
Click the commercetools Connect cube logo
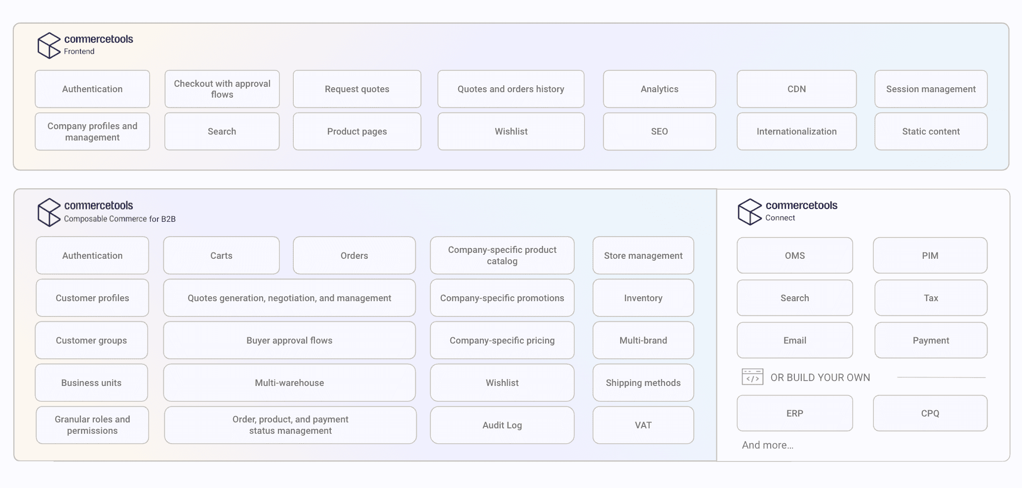750,211
